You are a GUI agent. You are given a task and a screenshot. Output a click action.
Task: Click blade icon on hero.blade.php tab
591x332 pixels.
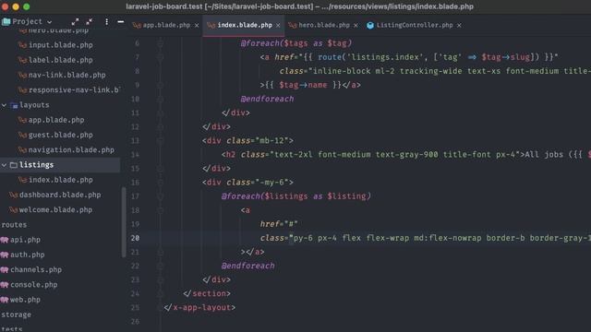click(293, 25)
